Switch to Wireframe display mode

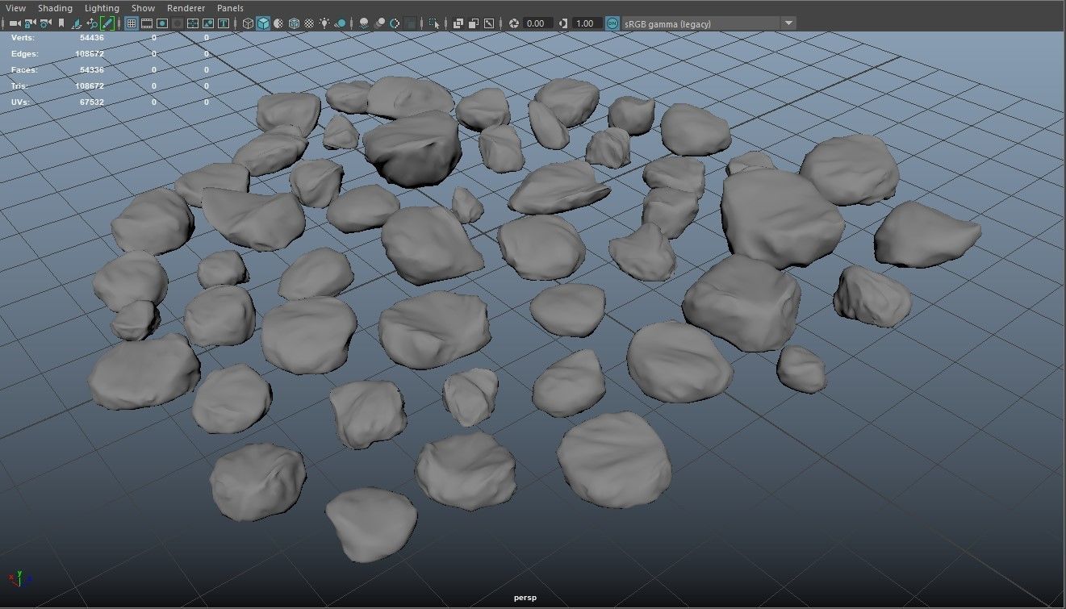coord(248,23)
